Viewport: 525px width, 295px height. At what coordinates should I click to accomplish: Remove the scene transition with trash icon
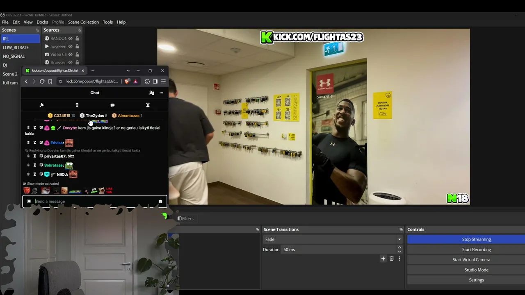tap(391, 259)
